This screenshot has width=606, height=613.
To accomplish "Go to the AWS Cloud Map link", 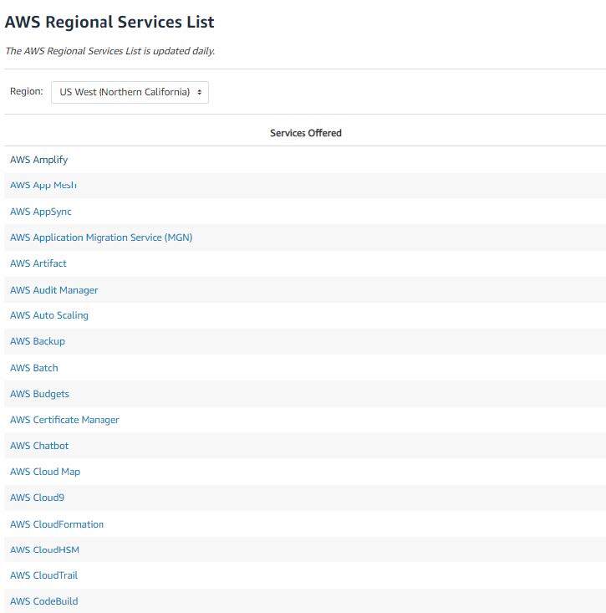I will [x=45, y=472].
